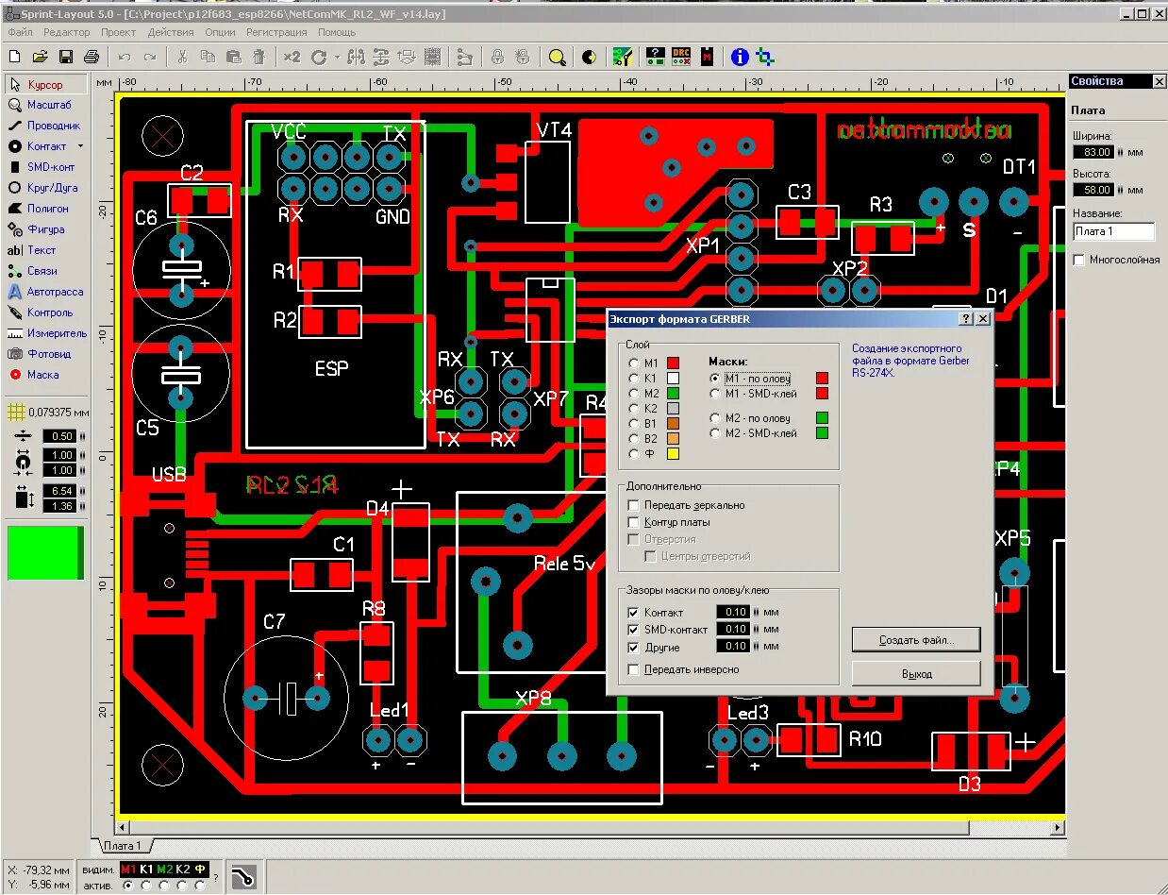This screenshot has height=895, width=1168.
Task: Open the Файл menu
Action: [x=20, y=32]
